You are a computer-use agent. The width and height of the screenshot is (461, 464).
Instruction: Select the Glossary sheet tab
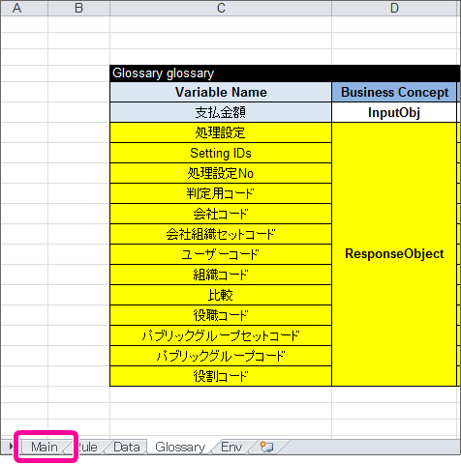click(x=180, y=448)
